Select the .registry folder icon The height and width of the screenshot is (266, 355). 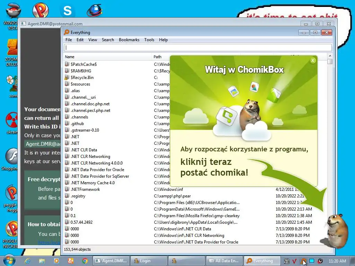(x=67, y=196)
